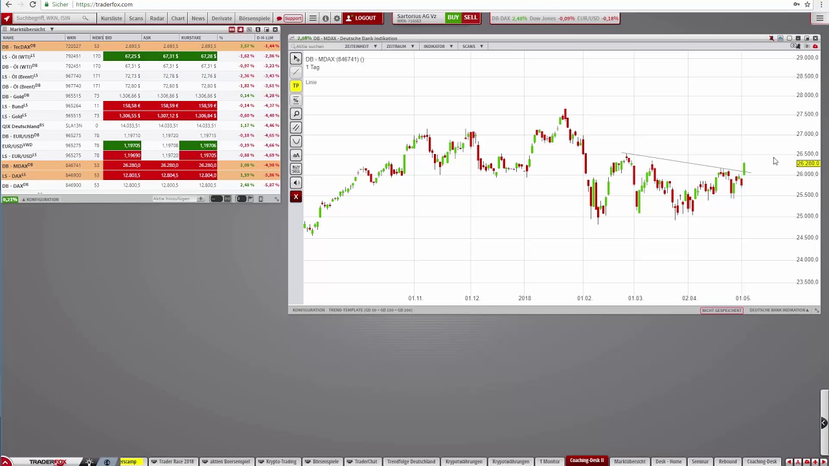The width and height of the screenshot is (829, 466).
Task: Click the Marktübersicht hamburger list icon
Action: 6,29
